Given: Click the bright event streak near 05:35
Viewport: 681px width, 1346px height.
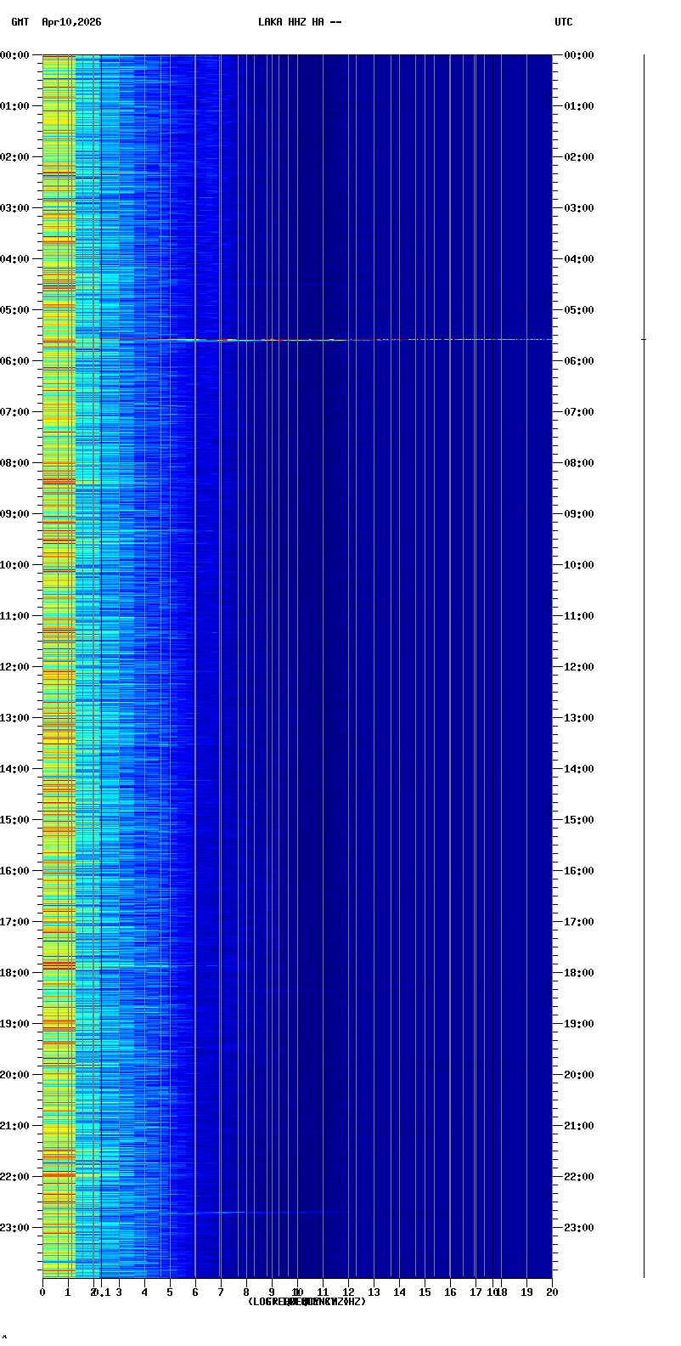Looking at the screenshot, I should pyautogui.click(x=255, y=340).
